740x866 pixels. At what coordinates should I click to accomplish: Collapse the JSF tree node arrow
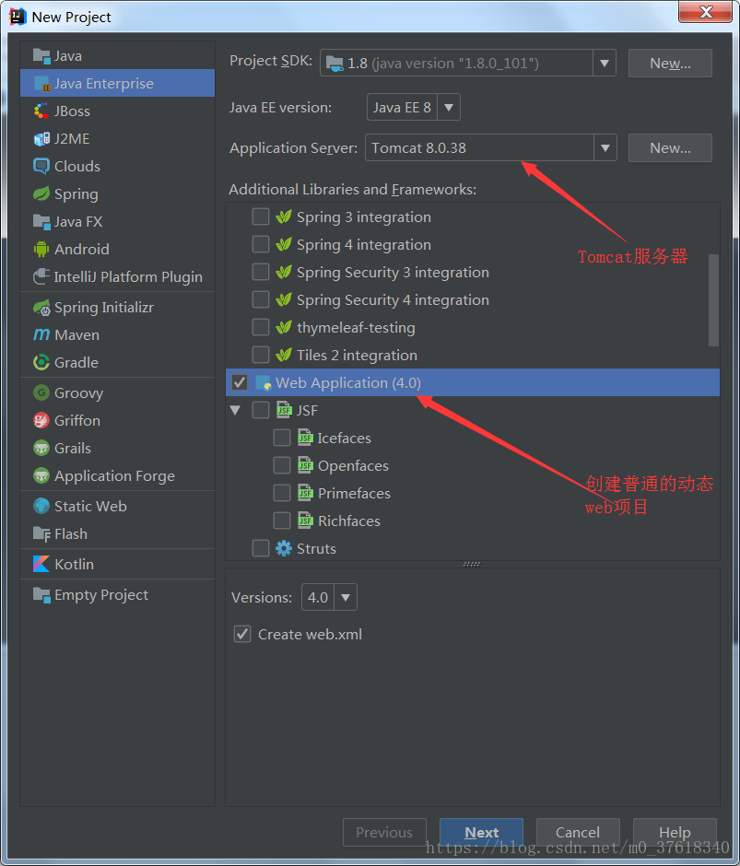coord(236,410)
